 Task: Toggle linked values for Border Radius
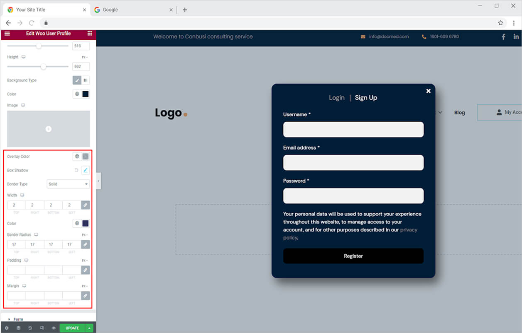[85, 244]
